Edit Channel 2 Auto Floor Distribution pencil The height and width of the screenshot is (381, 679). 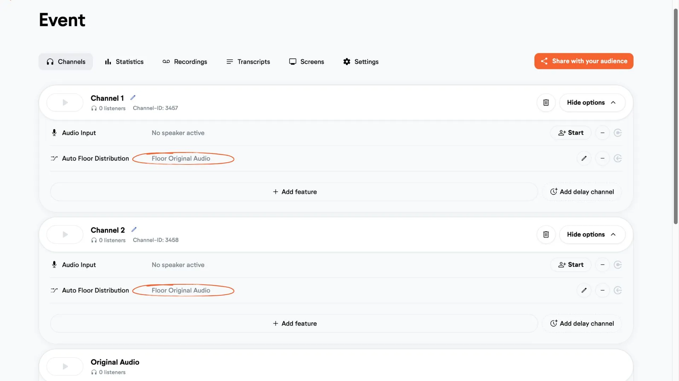(x=584, y=290)
